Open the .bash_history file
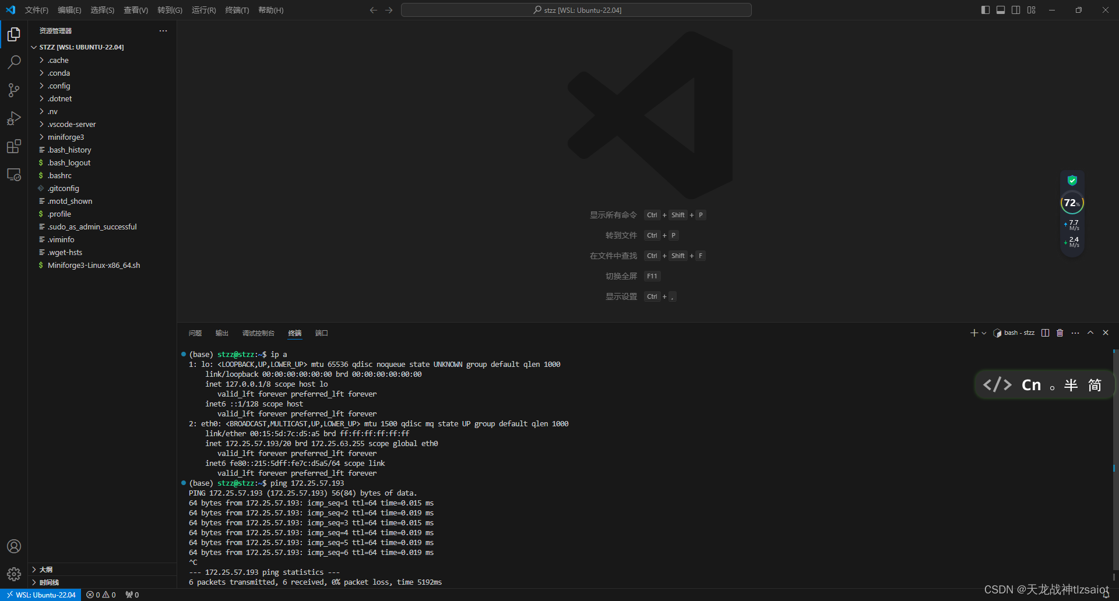This screenshot has height=601, width=1119. pos(103,150)
